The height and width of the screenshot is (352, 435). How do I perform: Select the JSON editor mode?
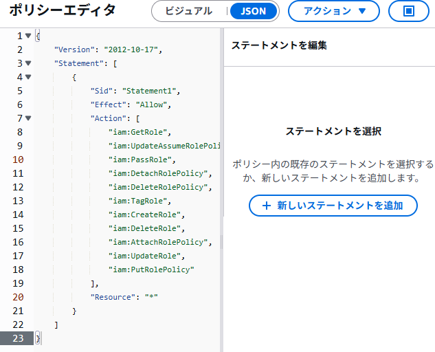point(254,11)
